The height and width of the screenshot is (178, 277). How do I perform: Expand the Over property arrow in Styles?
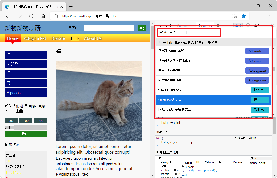click(x=183, y=167)
